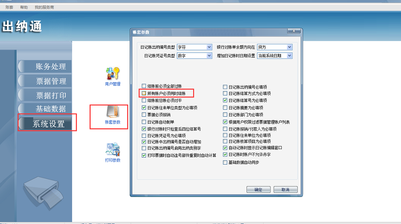Open the 打印参数 printer icon
This screenshot has height=224, width=401.
(113, 152)
